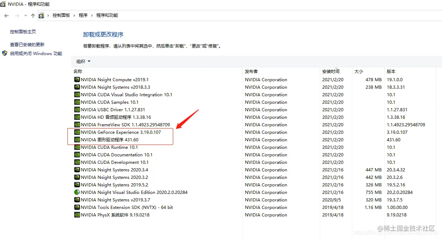Click the NVIDIA CUDA Samples 10.1 icon
This screenshot has width=442, height=239.
[x=77, y=102]
